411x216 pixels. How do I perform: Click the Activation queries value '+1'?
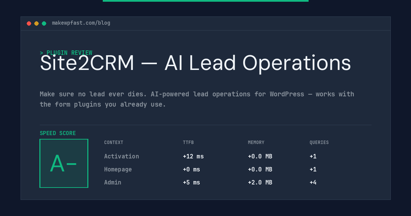(x=313, y=156)
